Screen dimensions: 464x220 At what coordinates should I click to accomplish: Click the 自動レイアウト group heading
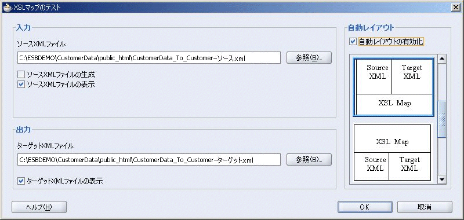pyautogui.click(x=371, y=28)
